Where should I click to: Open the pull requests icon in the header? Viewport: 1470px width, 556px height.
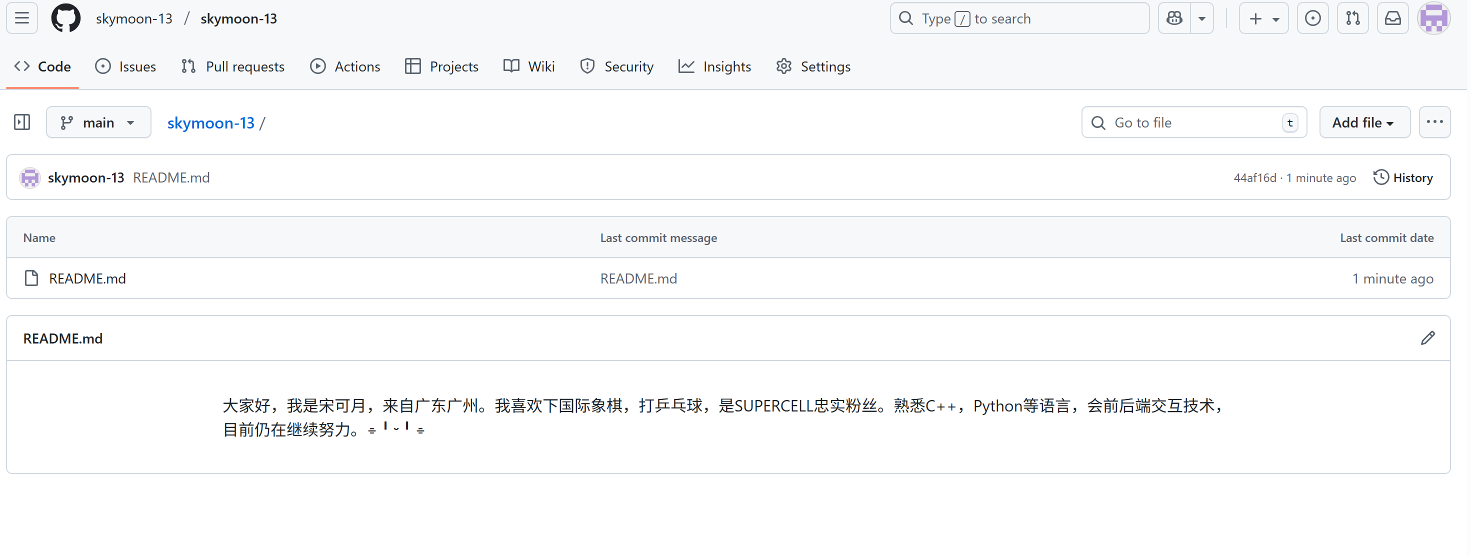point(1352,18)
